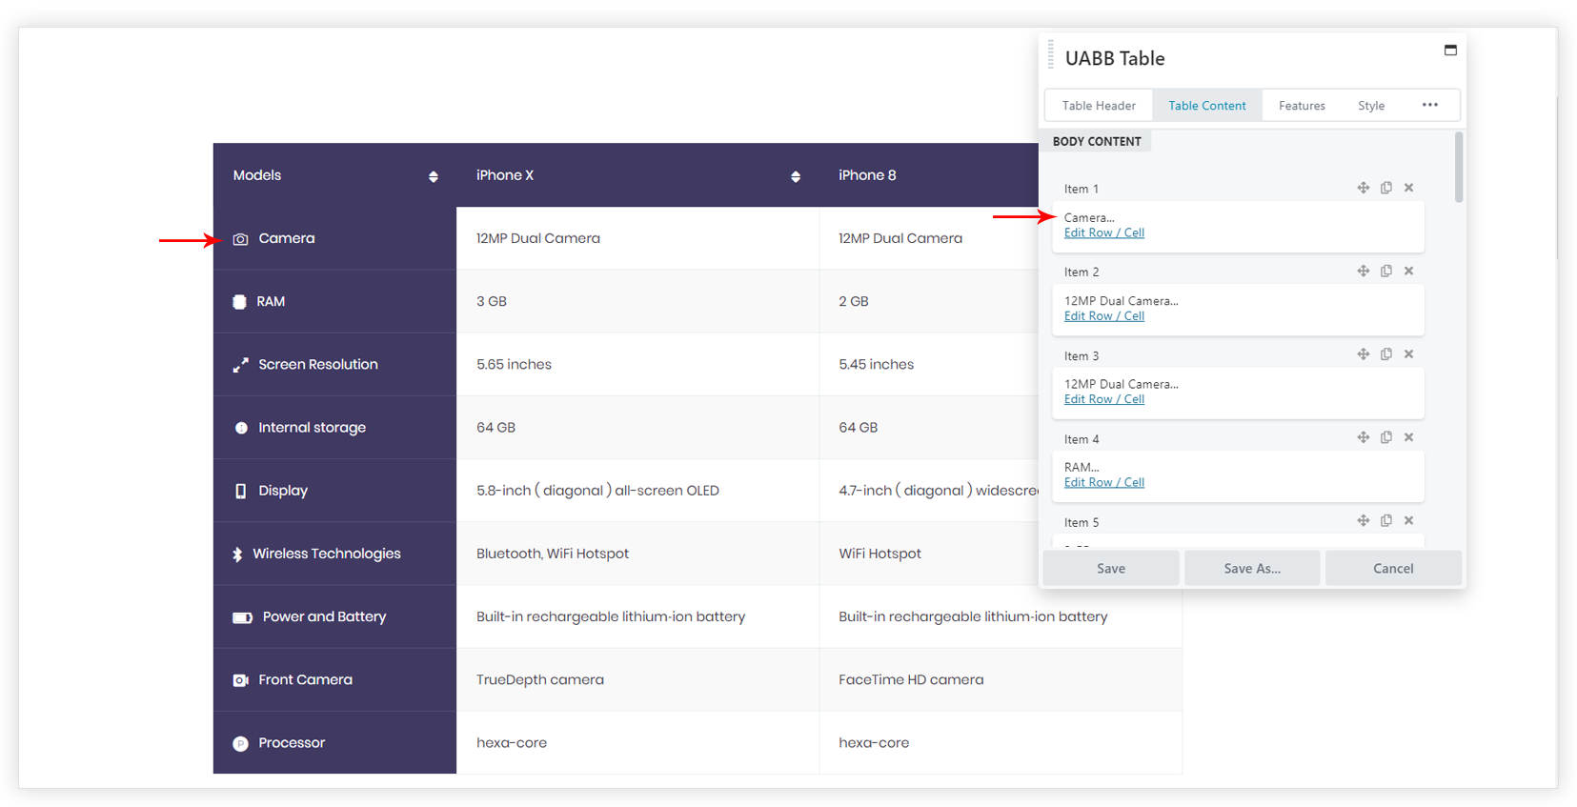This screenshot has height=807, width=1577.
Task: Open Edit Row / Cell for RAM item
Action: (x=1103, y=482)
